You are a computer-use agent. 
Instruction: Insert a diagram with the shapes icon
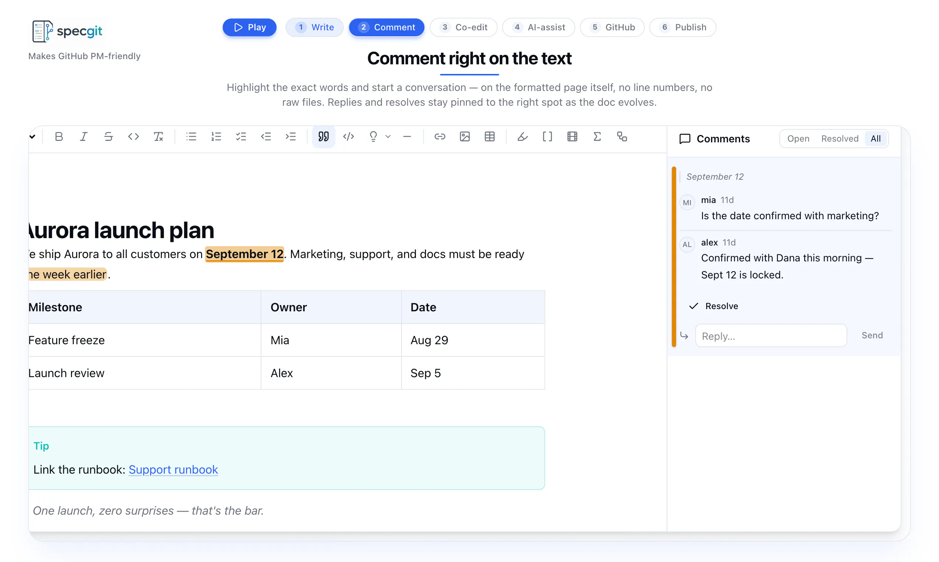622,137
